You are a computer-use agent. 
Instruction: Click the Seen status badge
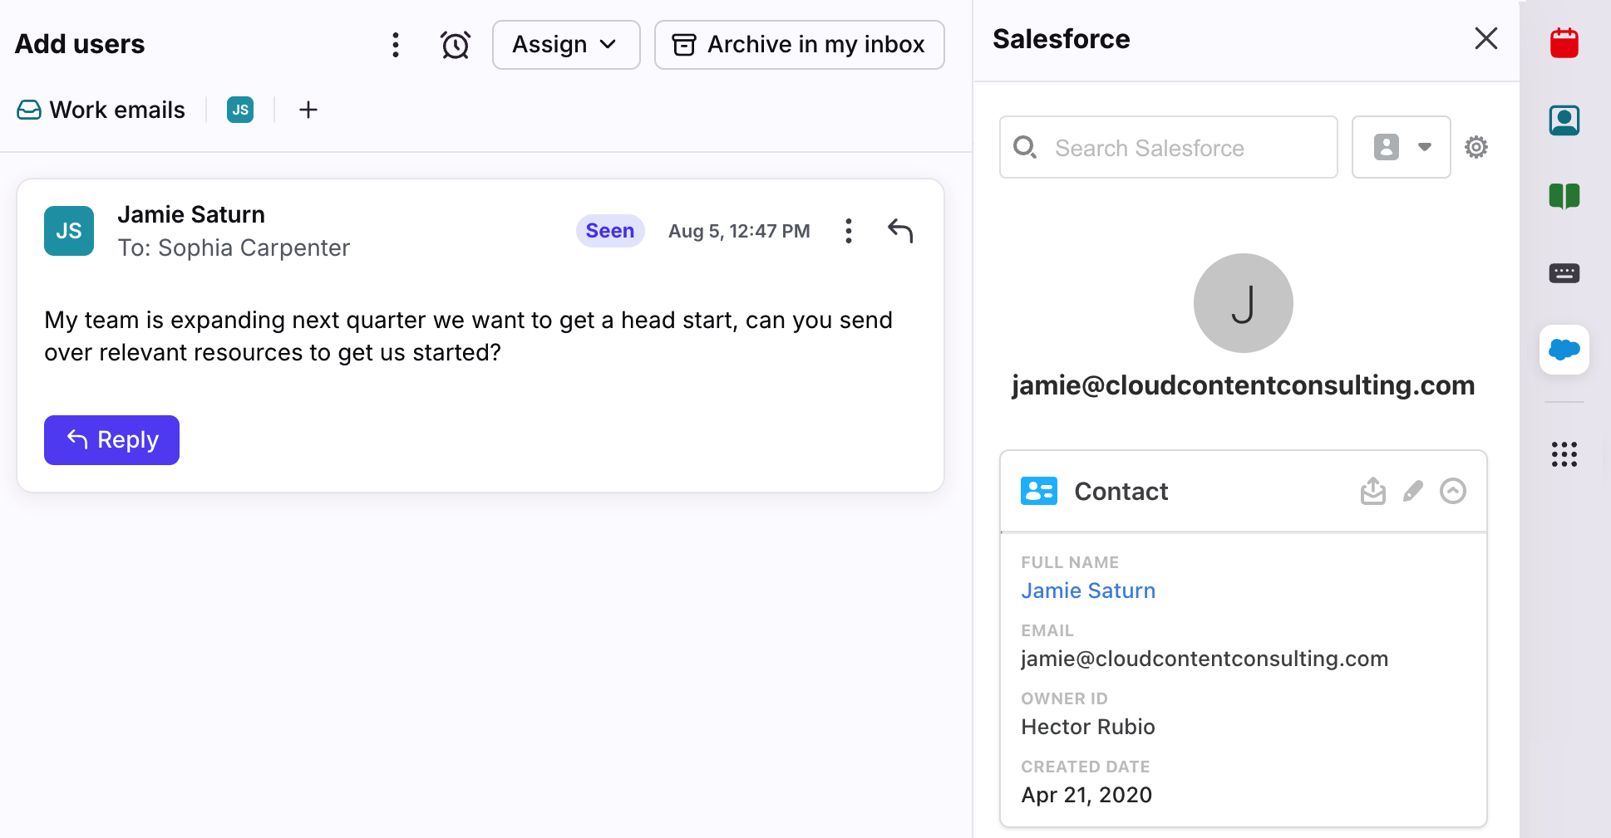tap(610, 231)
